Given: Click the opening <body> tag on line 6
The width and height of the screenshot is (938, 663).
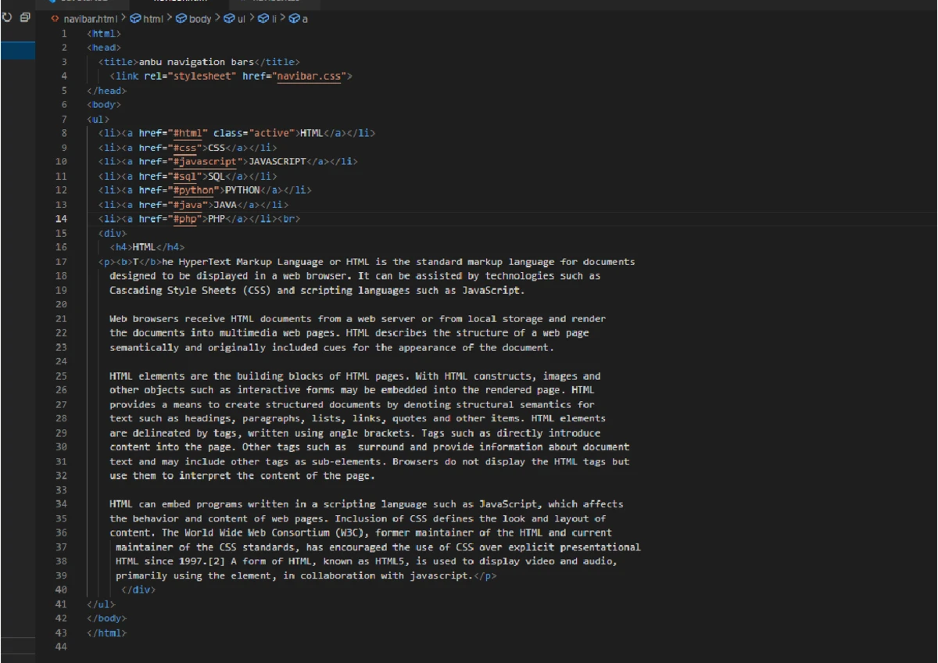Looking at the screenshot, I should pyautogui.click(x=104, y=104).
